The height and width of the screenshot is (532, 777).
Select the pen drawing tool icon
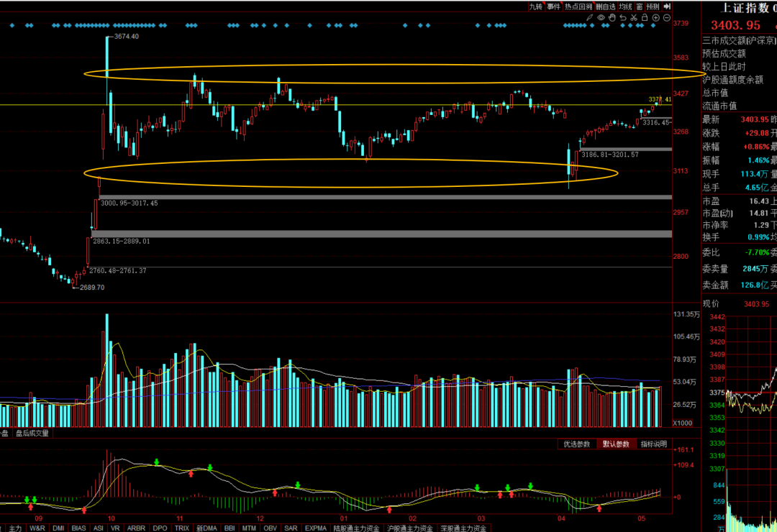[589, 17]
